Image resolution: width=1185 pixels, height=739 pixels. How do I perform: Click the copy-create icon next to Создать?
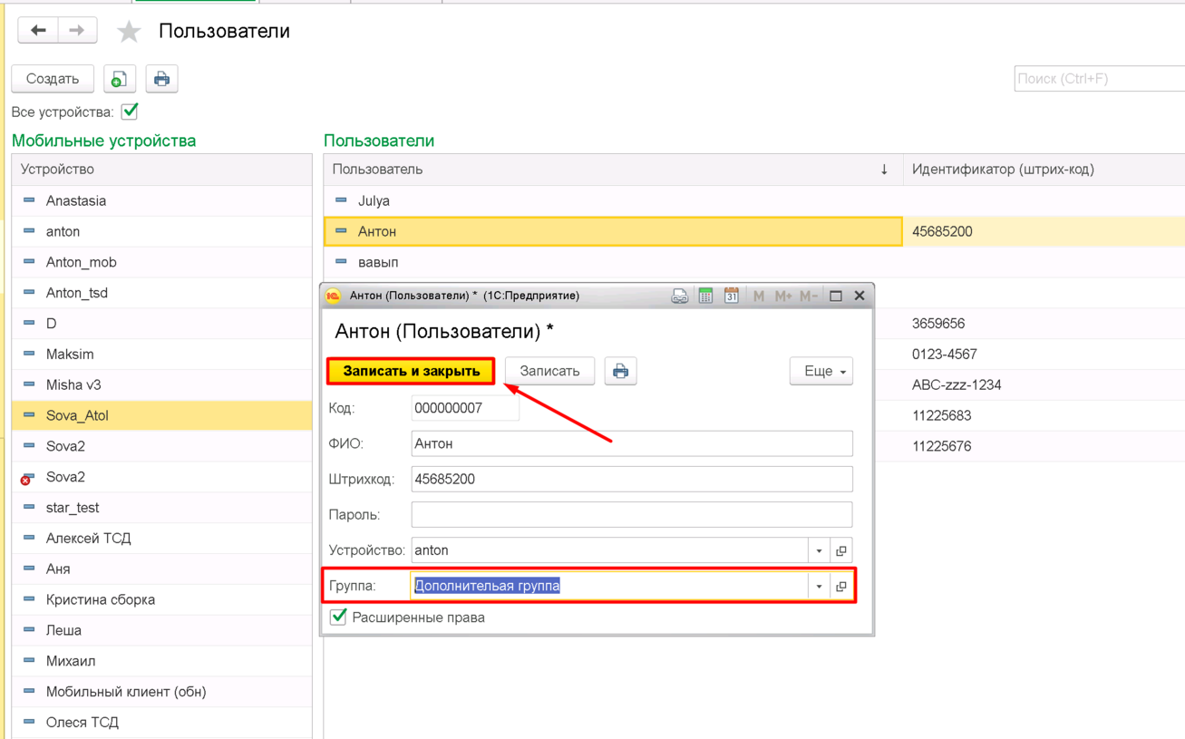[x=119, y=80]
